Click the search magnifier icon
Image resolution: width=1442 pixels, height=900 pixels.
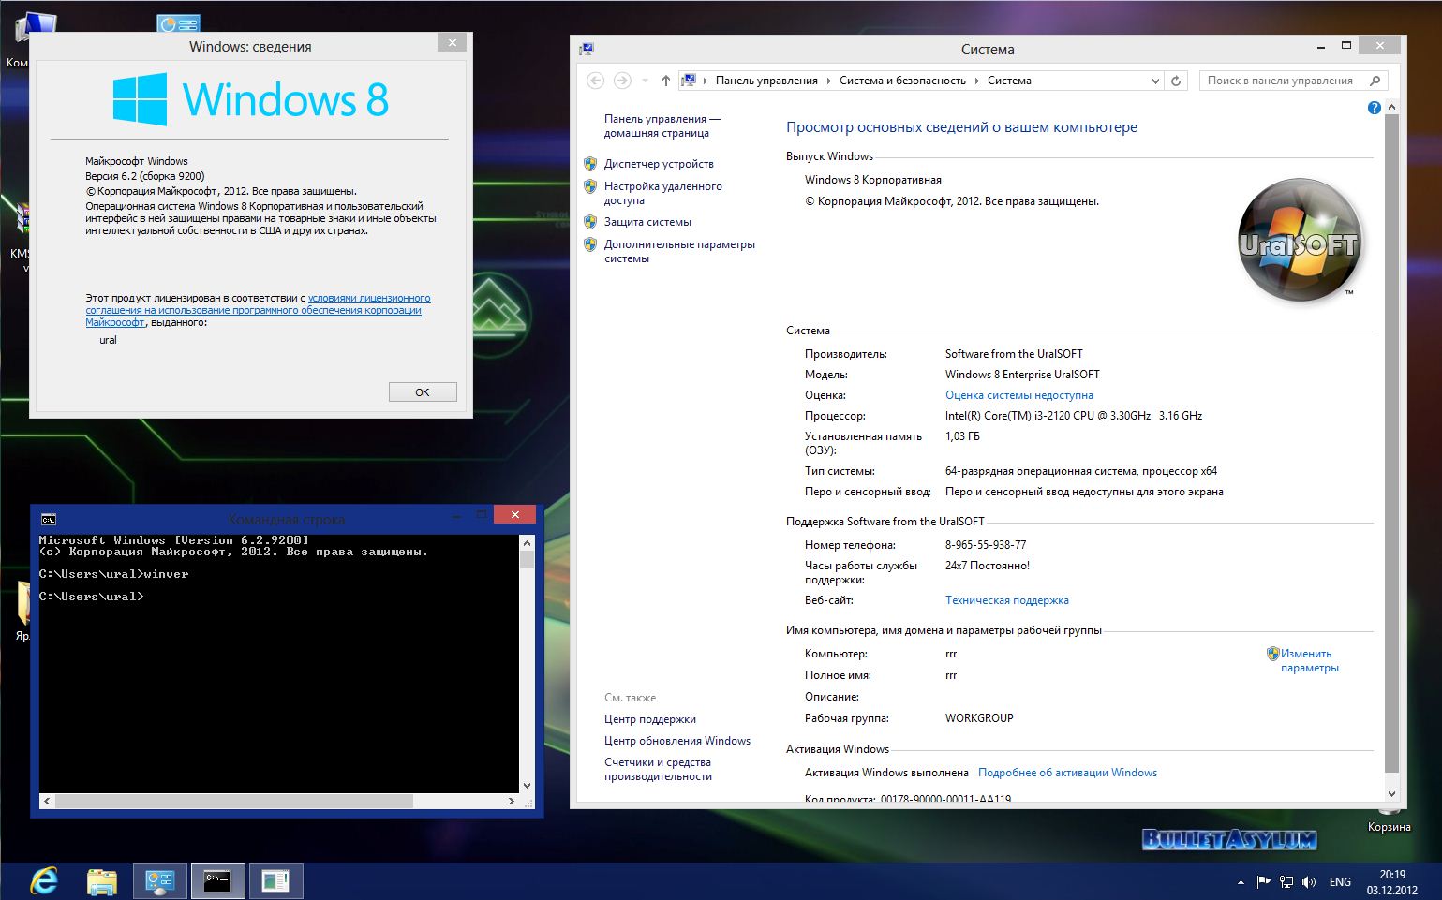coord(1375,81)
